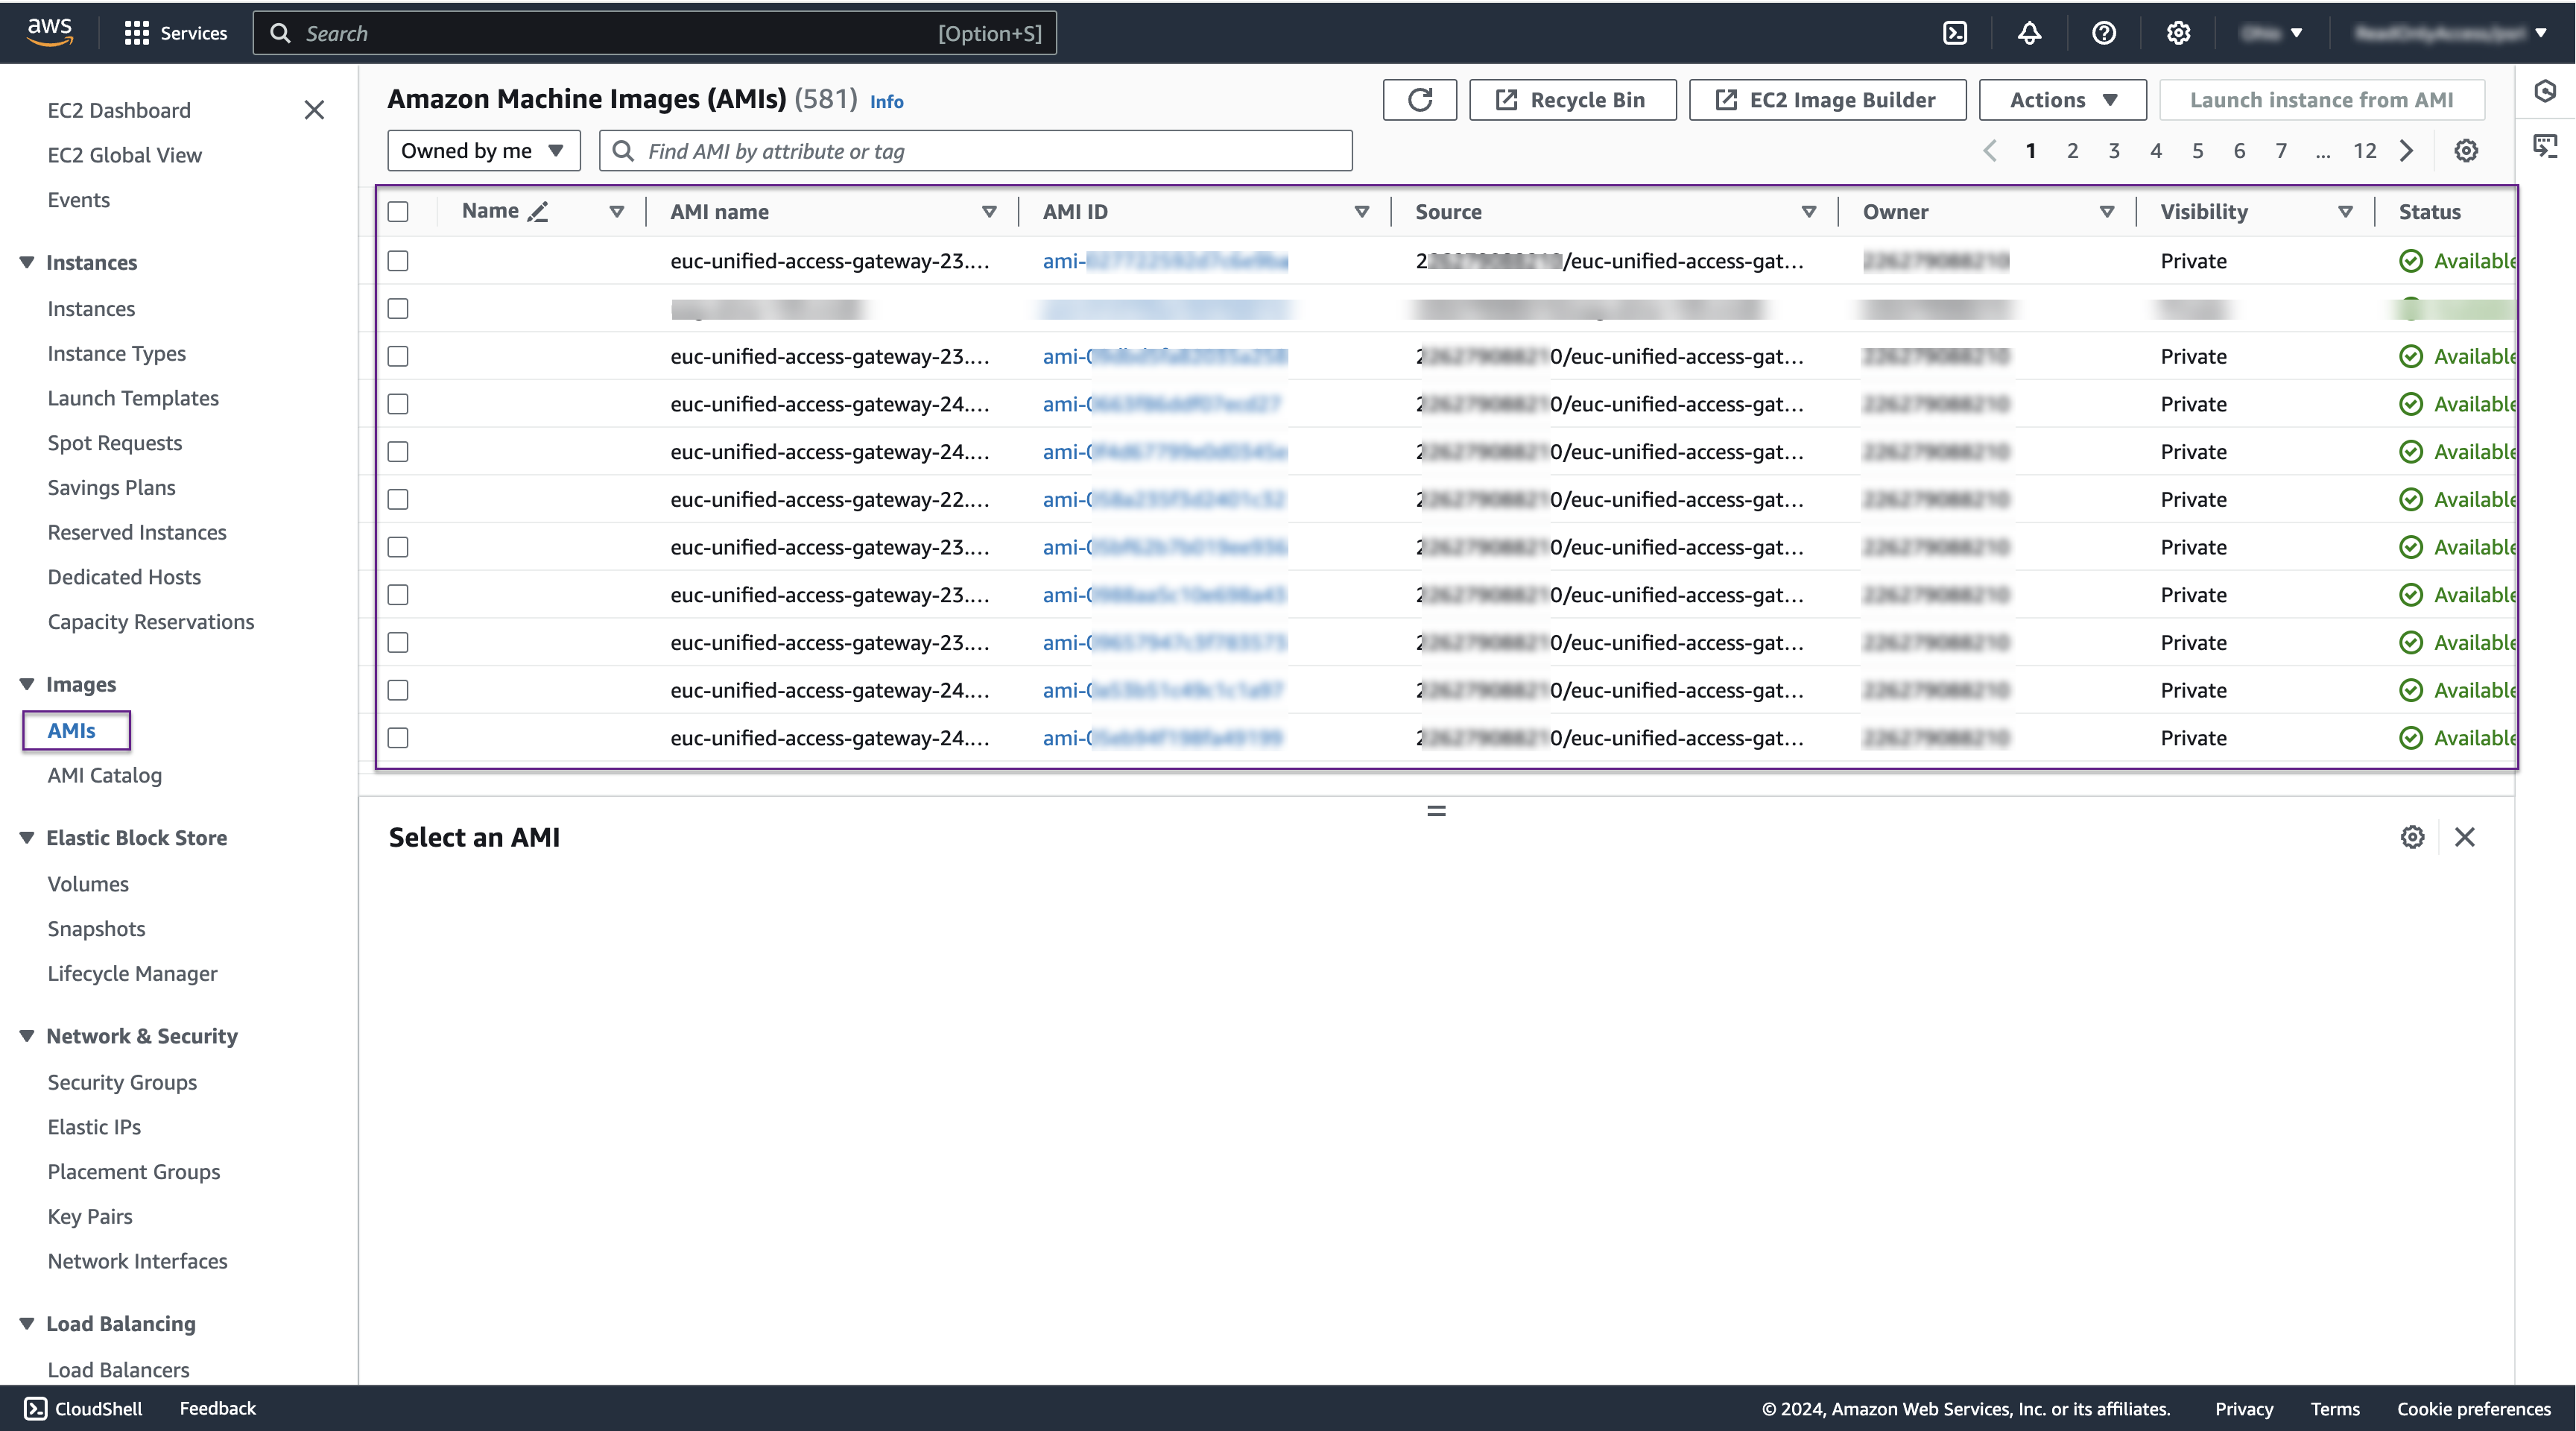Select first euc-unified-access-gateway-23 row checkbox
Viewport: 2576px width, 1431px height.
coord(398,261)
